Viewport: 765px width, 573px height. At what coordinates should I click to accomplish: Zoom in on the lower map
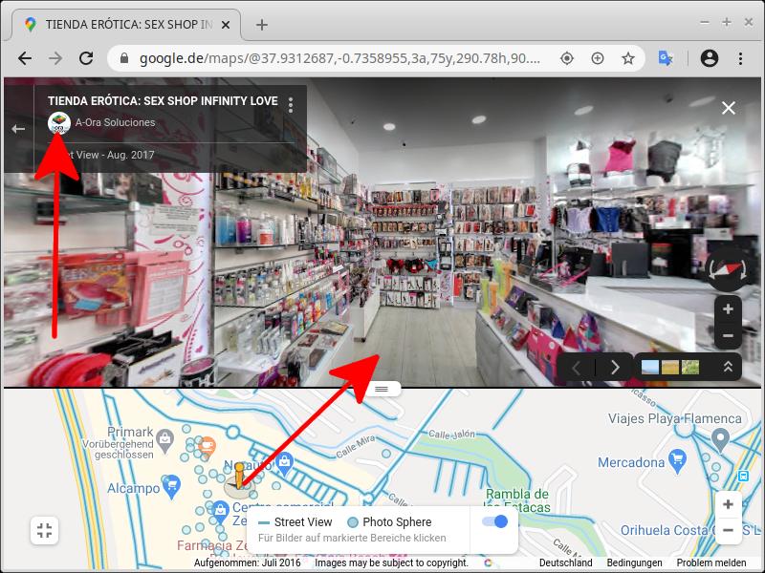(728, 504)
